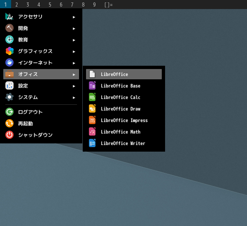Click the グラフィックス colorful flower icon
The height and width of the screenshot is (226, 247).
coord(9,51)
